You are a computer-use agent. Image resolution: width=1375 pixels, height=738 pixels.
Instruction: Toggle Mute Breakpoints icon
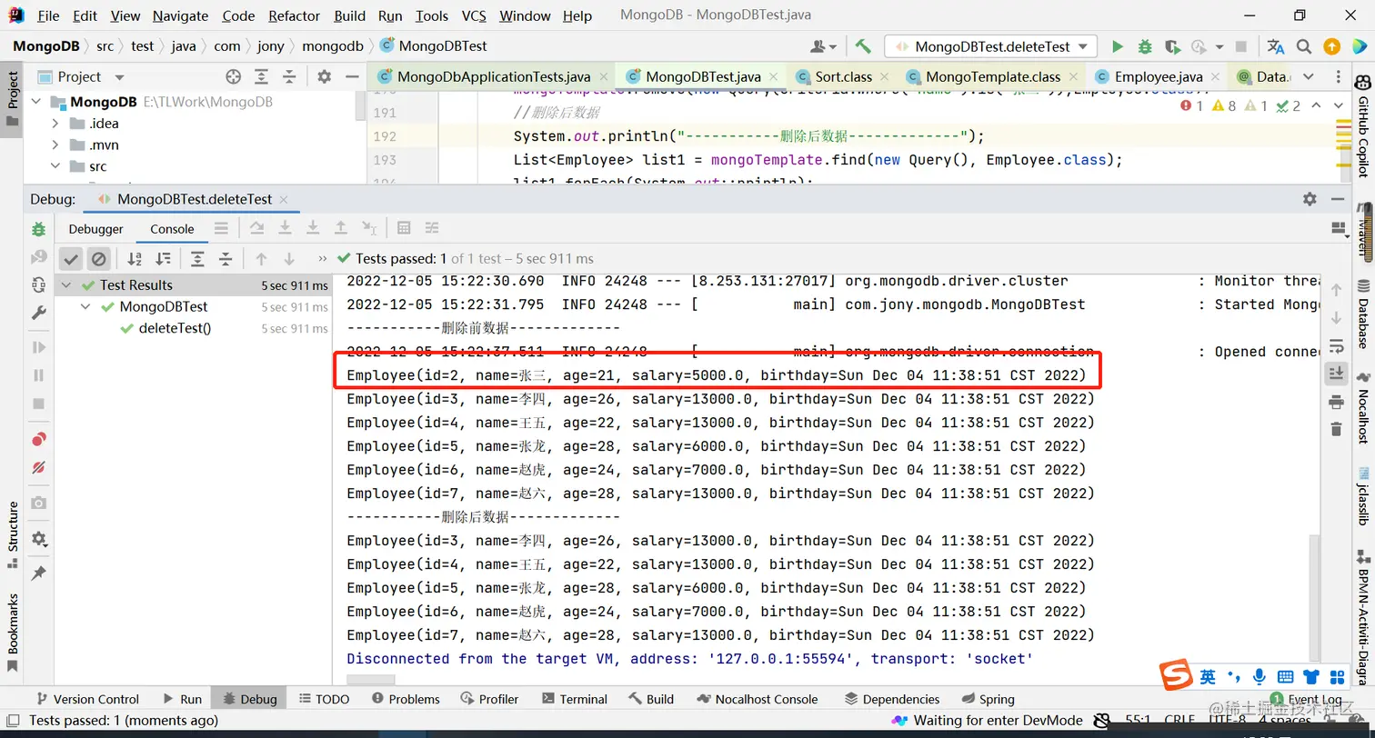click(x=38, y=468)
